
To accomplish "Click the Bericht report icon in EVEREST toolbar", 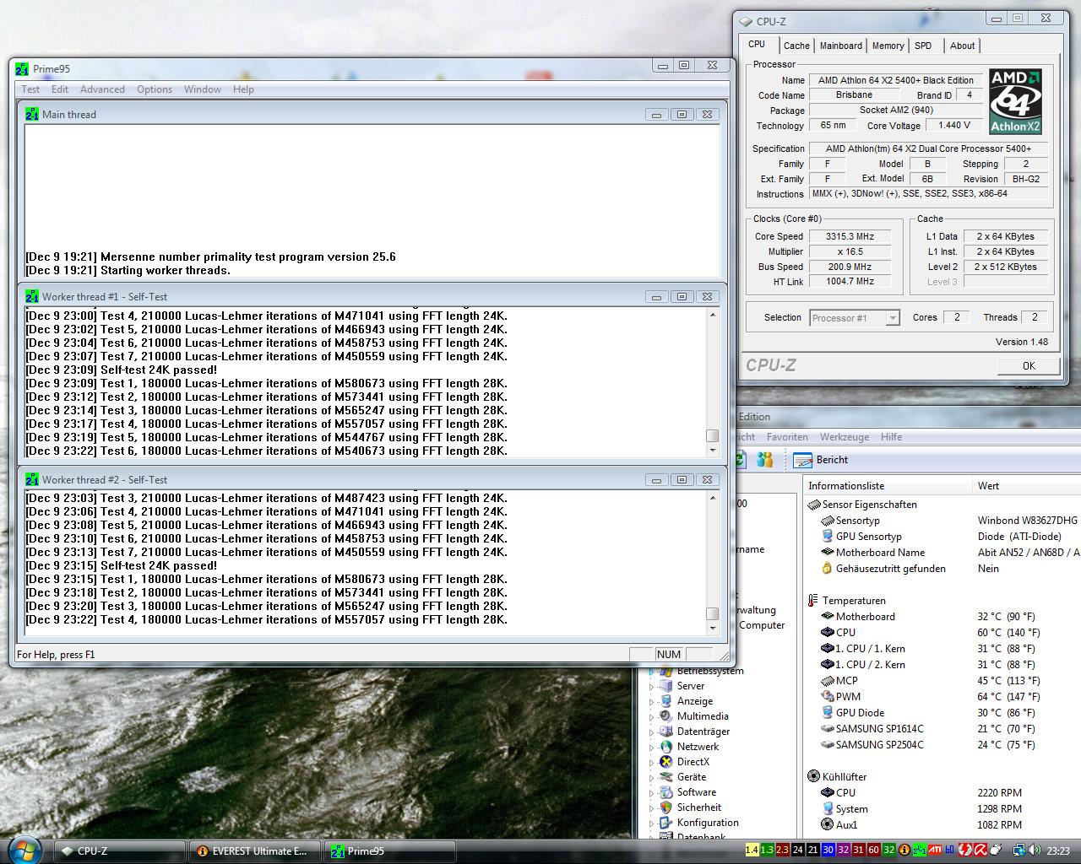I will (801, 460).
